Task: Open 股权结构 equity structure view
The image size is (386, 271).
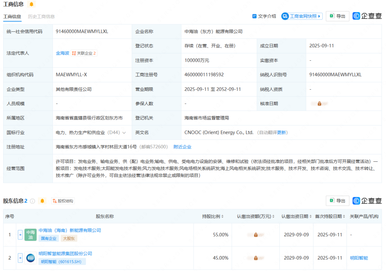Action: 63,201
